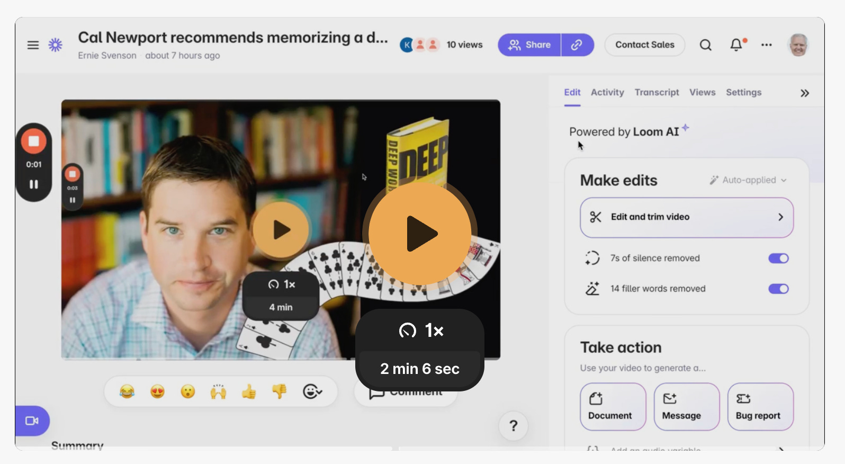Click the large orange play button
Viewport: 845px width, 464px height.
pyautogui.click(x=420, y=233)
